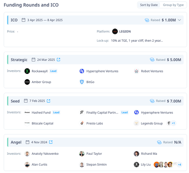Show the +1 more Seed investors
189x173 pixels.
click(174, 123)
